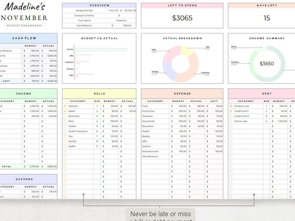Viewport: 295px width, 221px height.
Task: Select the Budget Period end date 30-Nov-23
Action: click(x=130, y=11)
